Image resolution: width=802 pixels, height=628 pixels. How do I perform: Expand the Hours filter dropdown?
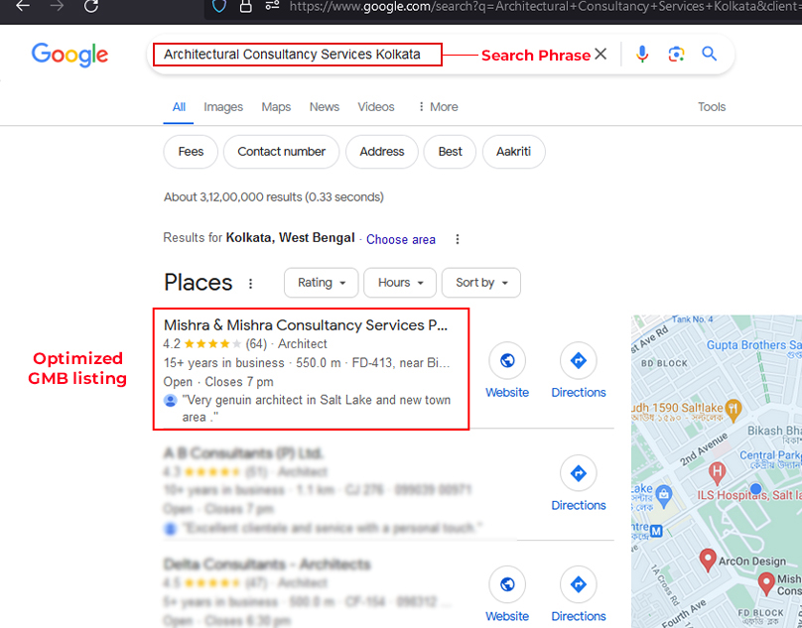pos(400,283)
